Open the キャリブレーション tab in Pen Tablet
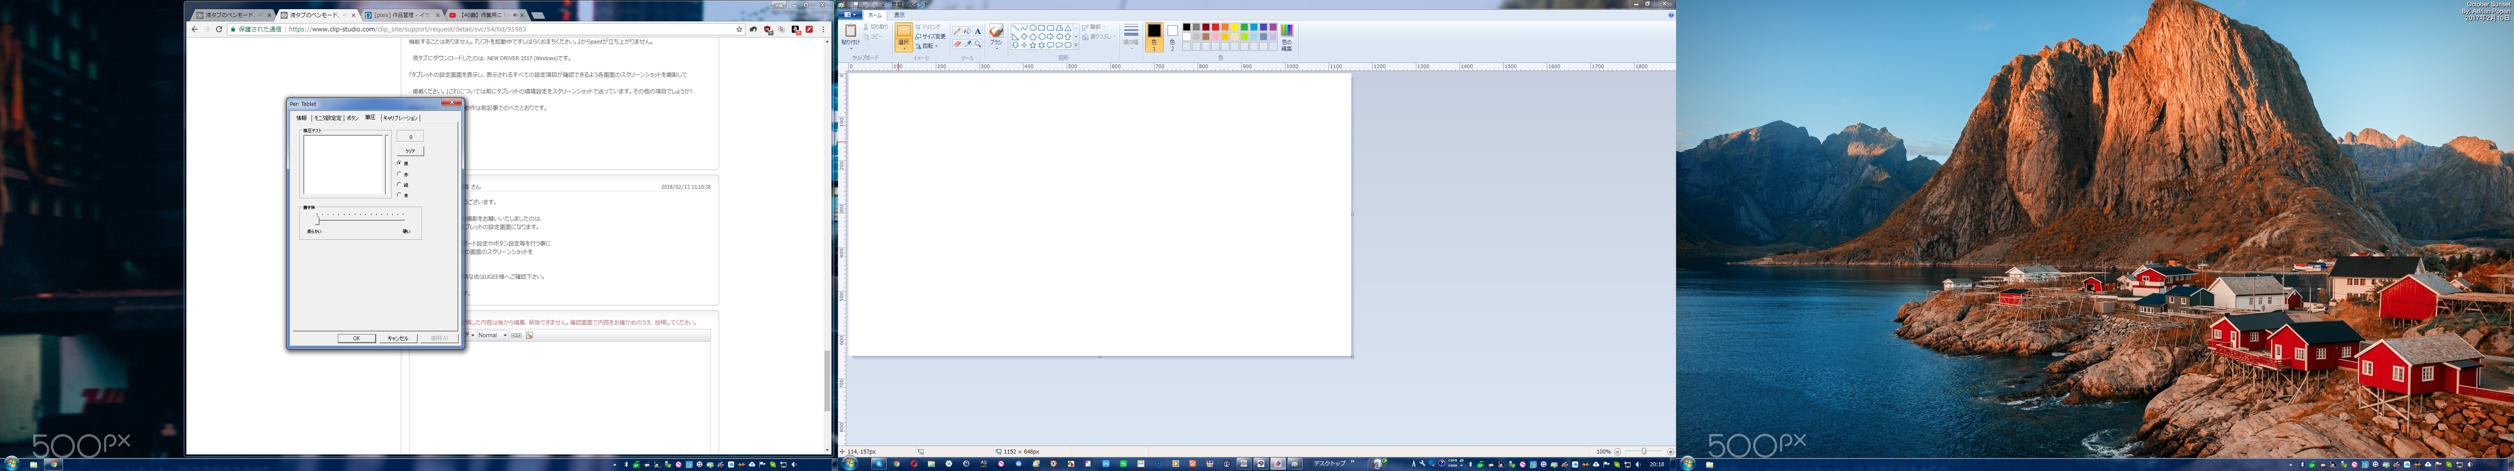The height and width of the screenshot is (471, 2514). (400, 118)
